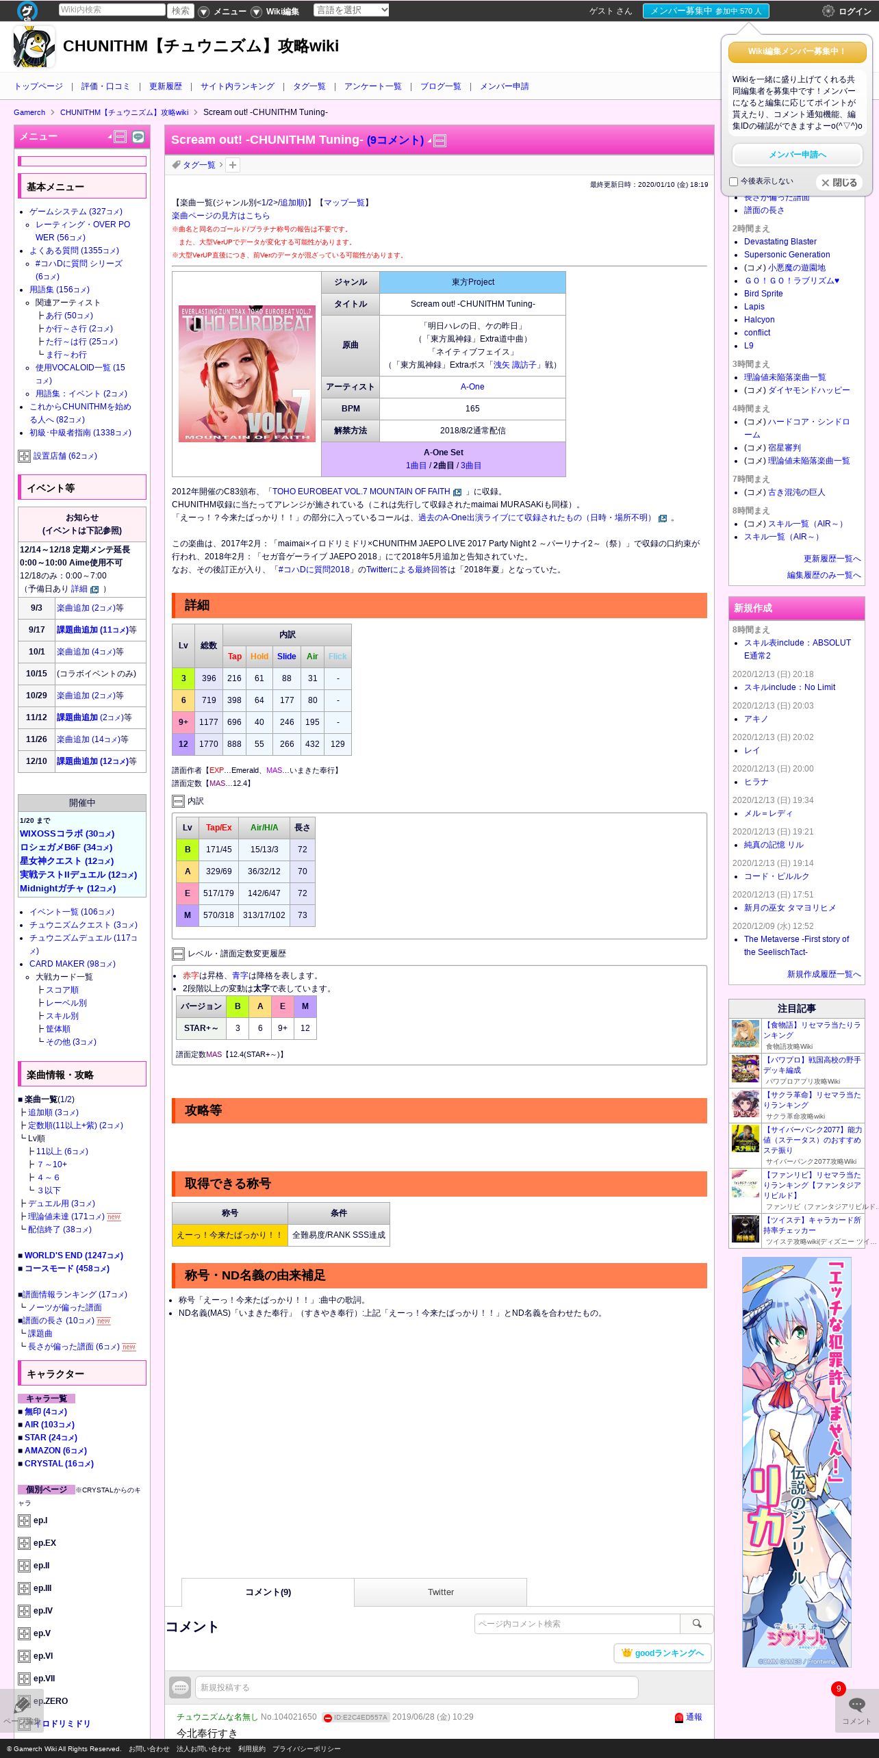
Task: Open the 3曲目 link in A-One Set
Action: [x=471, y=466]
